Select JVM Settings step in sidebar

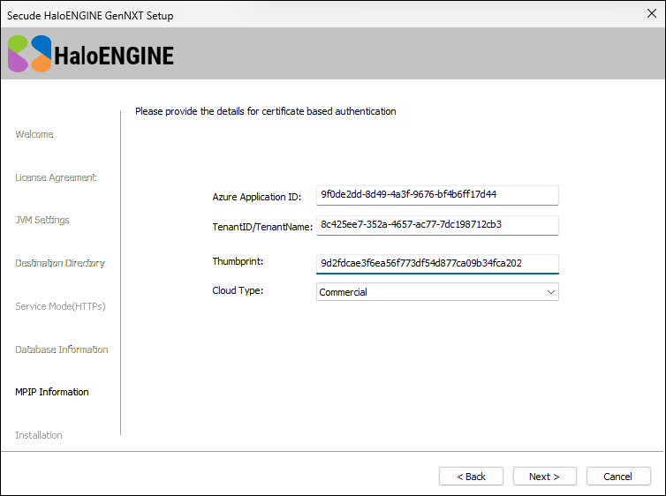(42, 220)
